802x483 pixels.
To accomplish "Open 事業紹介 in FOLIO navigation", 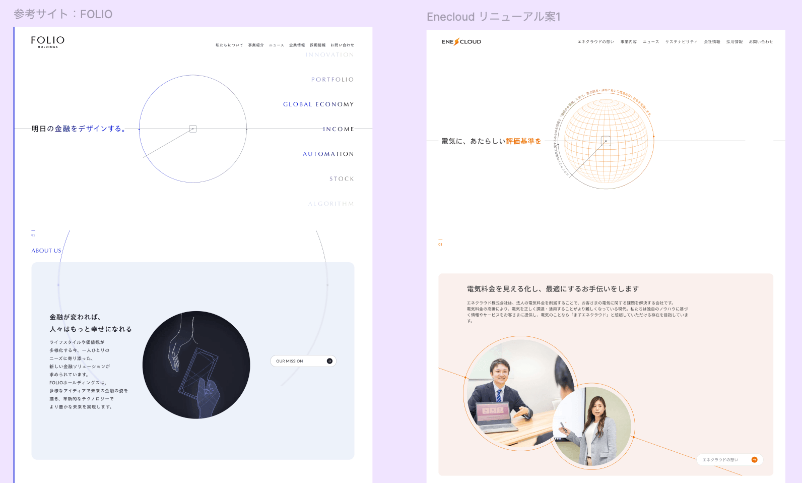I will coord(256,45).
